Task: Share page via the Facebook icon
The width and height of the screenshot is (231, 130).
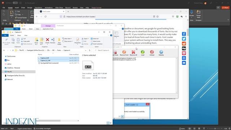Action: (x=184, y=34)
